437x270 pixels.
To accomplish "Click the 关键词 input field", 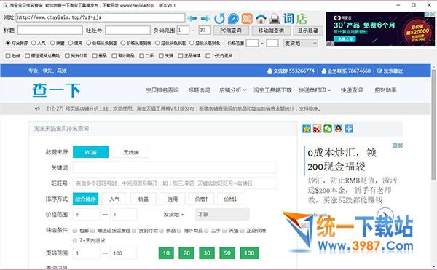I will point(175,167).
